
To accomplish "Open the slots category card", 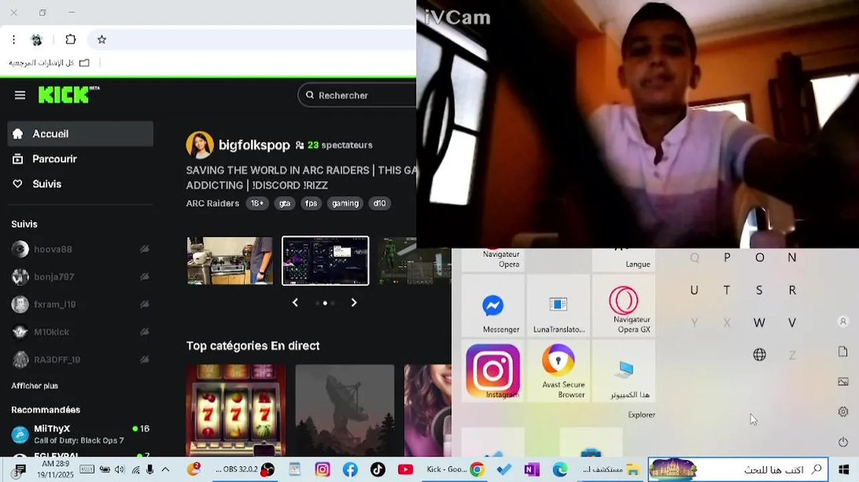I will [235, 410].
